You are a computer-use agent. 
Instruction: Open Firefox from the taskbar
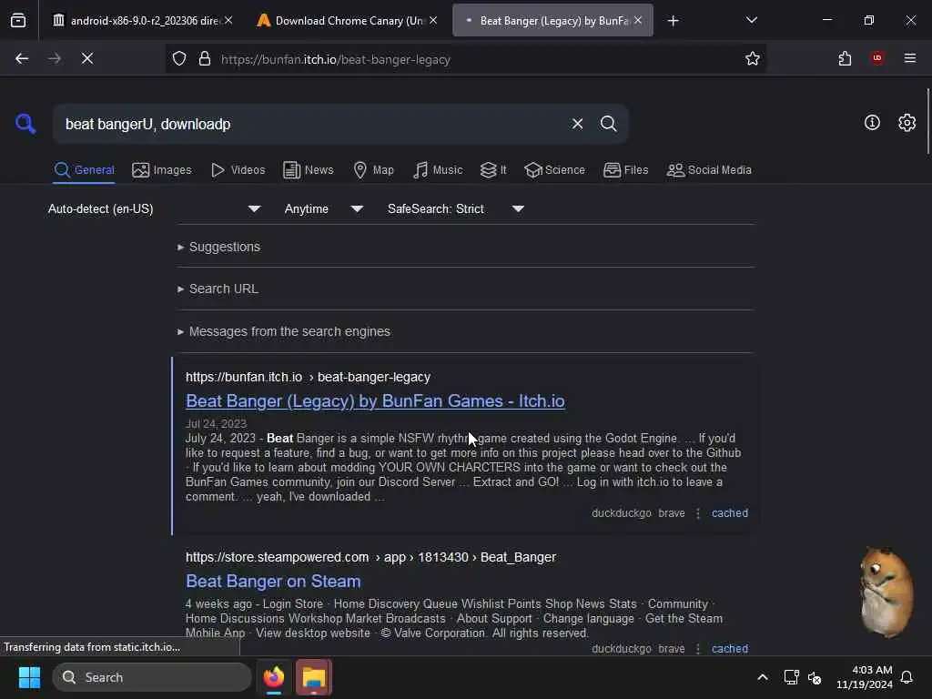[x=273, y=677]
